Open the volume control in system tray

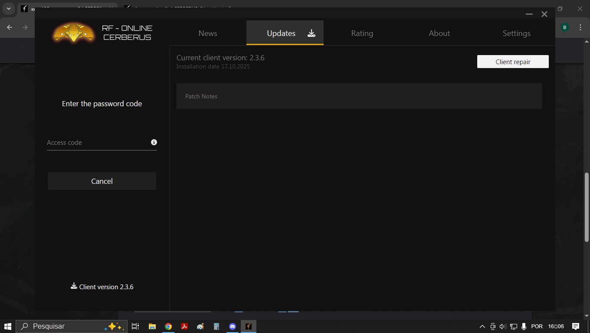(x=503, y=326)
